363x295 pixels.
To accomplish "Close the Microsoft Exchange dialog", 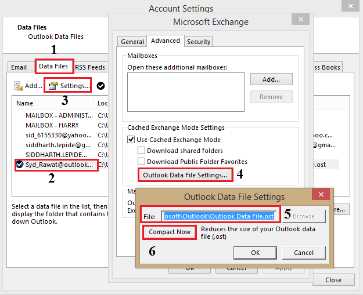I will coord(300,19).
